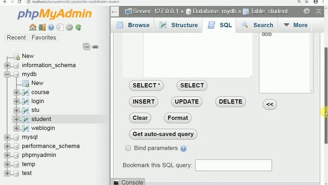Expand the login table node
This screenshot has width=328, height=185.
point(16,101)
